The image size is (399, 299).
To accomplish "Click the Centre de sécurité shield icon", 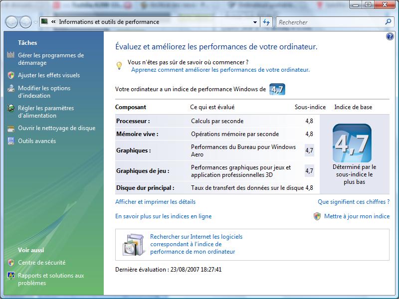I will (x=11, y=263).
